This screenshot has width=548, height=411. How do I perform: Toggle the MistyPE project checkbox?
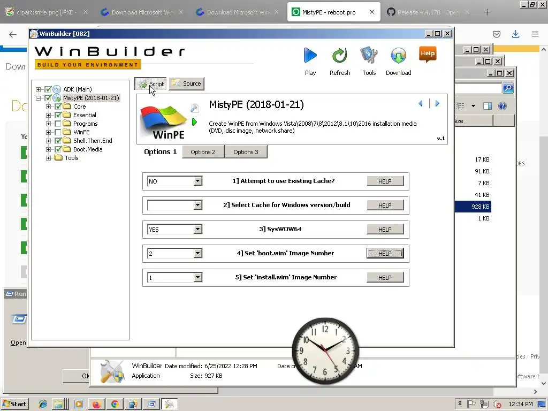coord(48,98)
